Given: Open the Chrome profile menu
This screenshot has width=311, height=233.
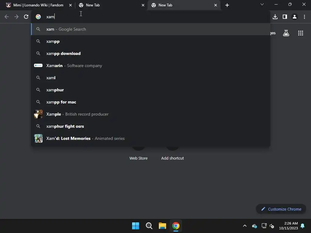Looking at the screenshot, I should point(295,17).
